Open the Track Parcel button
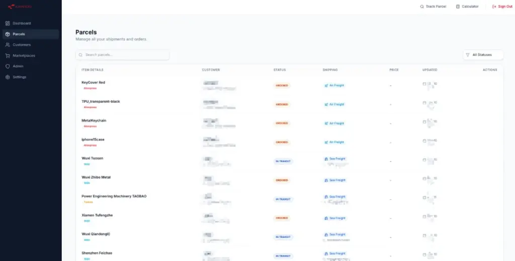 [x=436, y=7]
